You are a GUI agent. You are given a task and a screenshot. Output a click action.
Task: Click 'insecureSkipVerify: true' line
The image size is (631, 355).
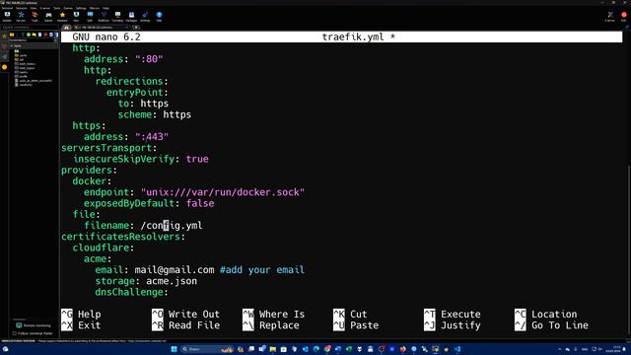(140, 159)
